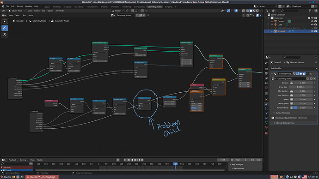Image resolution: width=319 pixels, height=179 pixels.
Task: Disable Snowfall rendering camera icon in outliner
Action: tap(316, 31)
